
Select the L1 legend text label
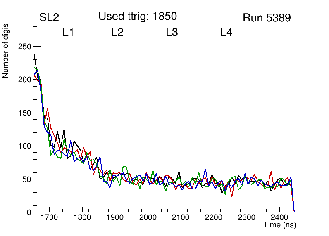click(x=68, y=33)
